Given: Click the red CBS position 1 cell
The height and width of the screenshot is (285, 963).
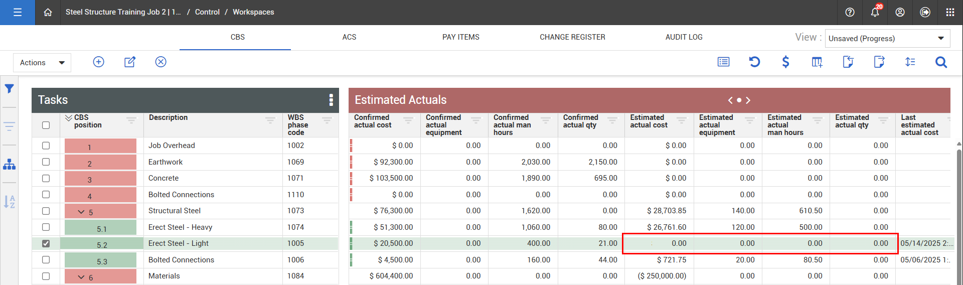Looking at the screenshot, I should pyautogui.click(x=100, y=146).
